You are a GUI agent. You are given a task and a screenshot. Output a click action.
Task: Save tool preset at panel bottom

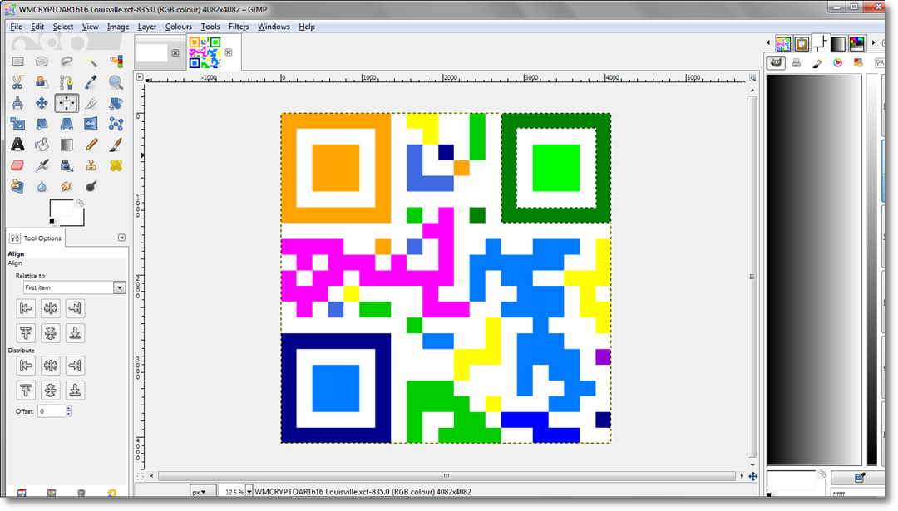(22, 493)
